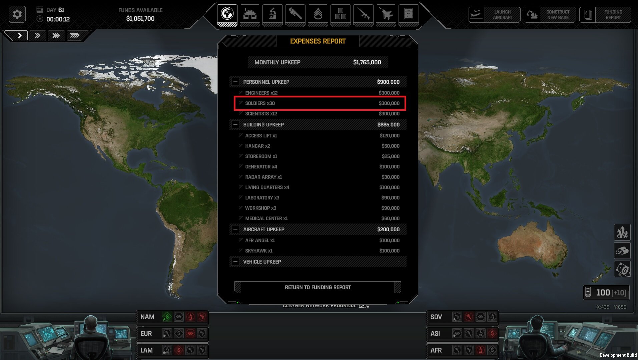638x360 pixels.
Task: Click SOV pistol shield icon
Action: coord(457,317)
